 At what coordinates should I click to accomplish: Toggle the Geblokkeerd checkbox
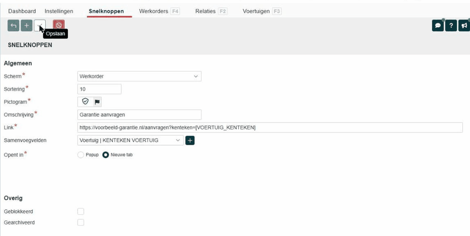coord(81,211)
